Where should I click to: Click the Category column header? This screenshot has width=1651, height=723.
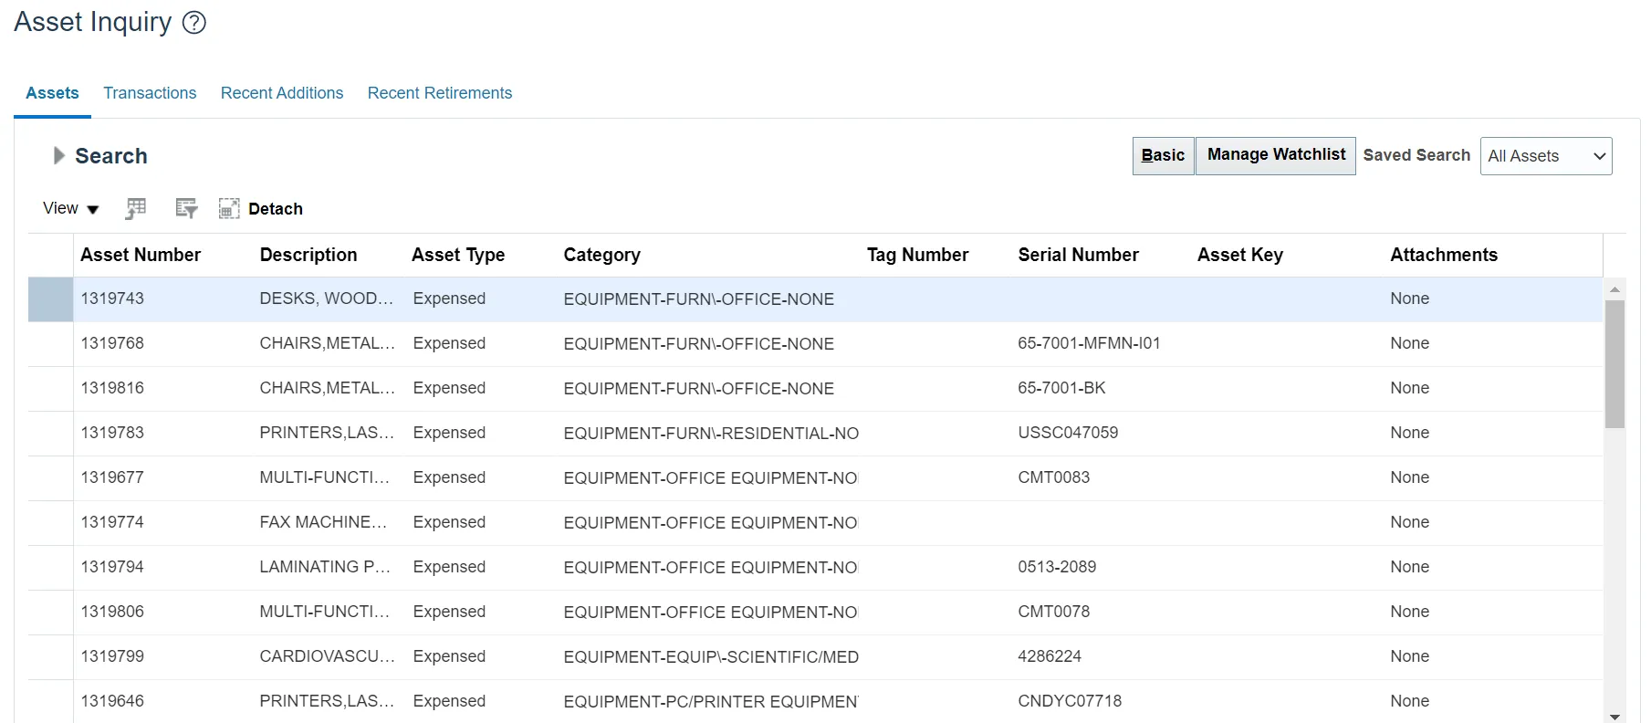pos(601,256)
